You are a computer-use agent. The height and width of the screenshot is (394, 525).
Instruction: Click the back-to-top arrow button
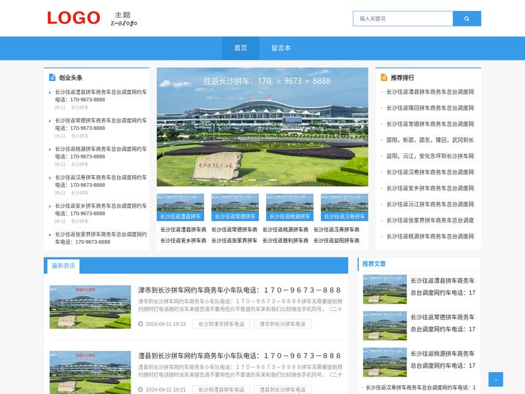[x=495, y=379]
